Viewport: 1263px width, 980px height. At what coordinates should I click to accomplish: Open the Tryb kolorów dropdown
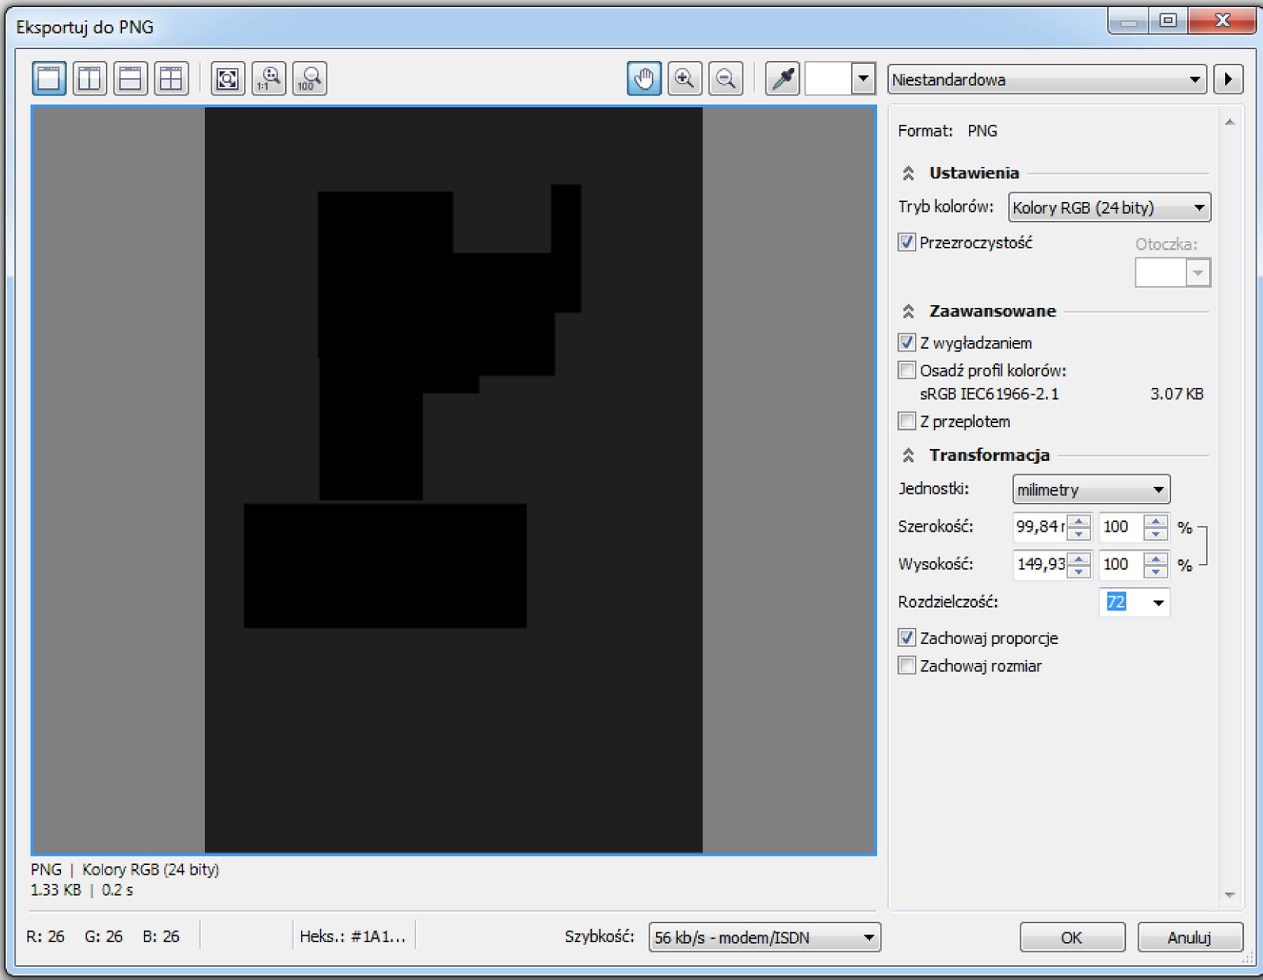(1109, 208)
